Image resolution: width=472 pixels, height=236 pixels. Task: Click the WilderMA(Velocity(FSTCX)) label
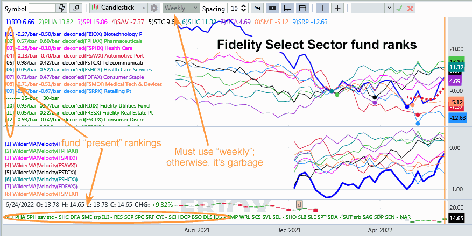click(41, 172)
